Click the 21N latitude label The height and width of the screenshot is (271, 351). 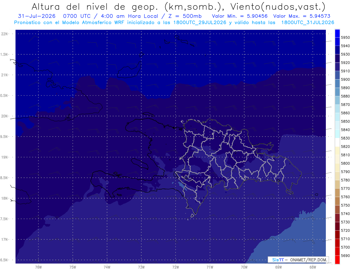(x=4, y=75)
